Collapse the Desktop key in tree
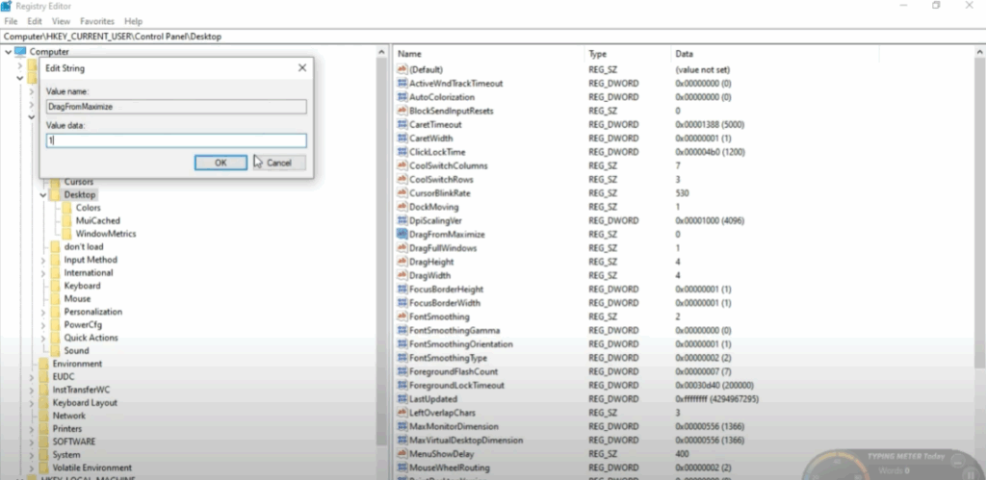The image size is (986, 480). click(x=43, y=195)
